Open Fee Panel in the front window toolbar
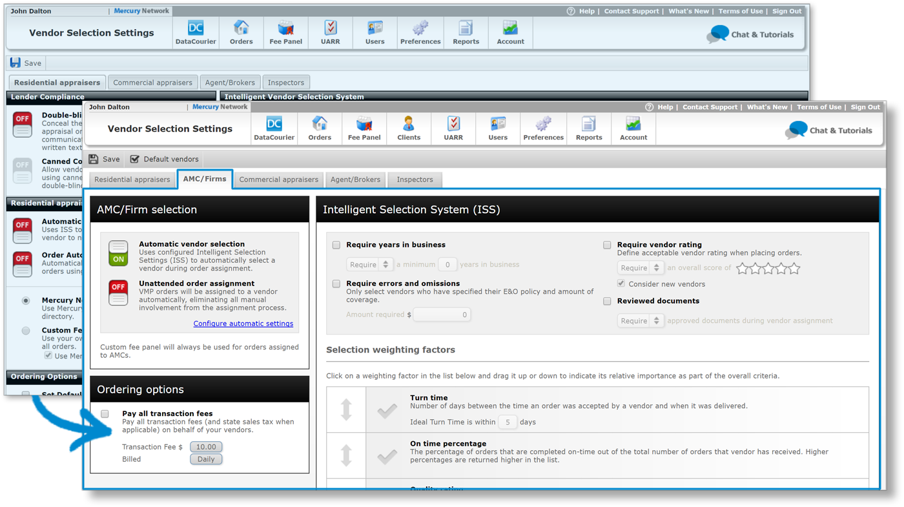904x507 pixels. pyautogui.click(x=364, y=128)
